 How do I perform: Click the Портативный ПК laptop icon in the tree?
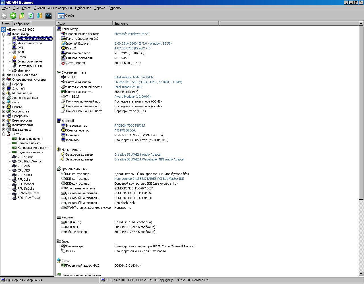[x=14, y=66]
